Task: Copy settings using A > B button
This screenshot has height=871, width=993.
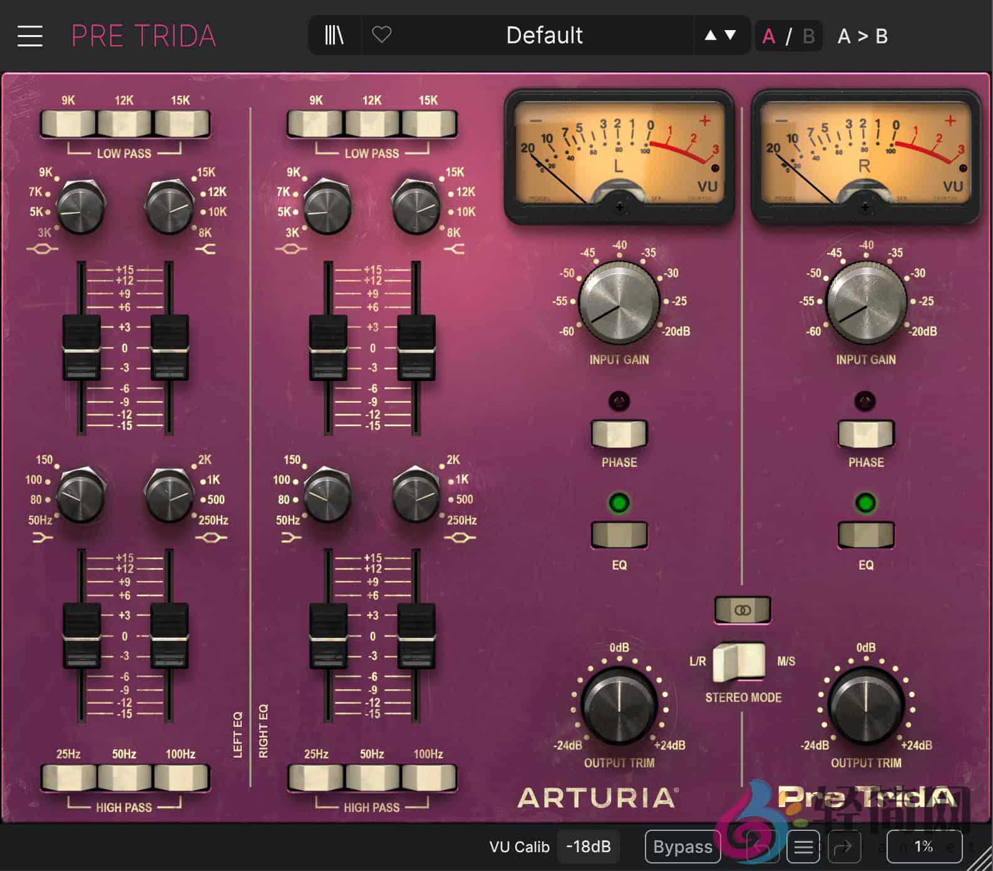Action: (862, 36)
